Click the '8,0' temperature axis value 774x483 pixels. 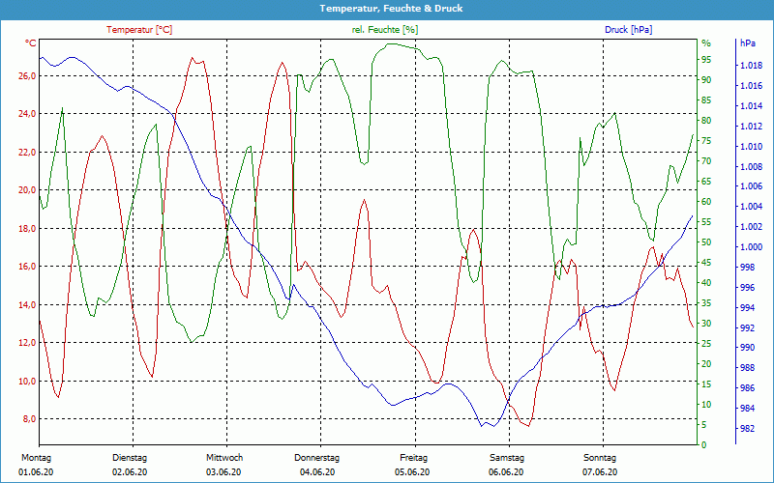(29, 419)
